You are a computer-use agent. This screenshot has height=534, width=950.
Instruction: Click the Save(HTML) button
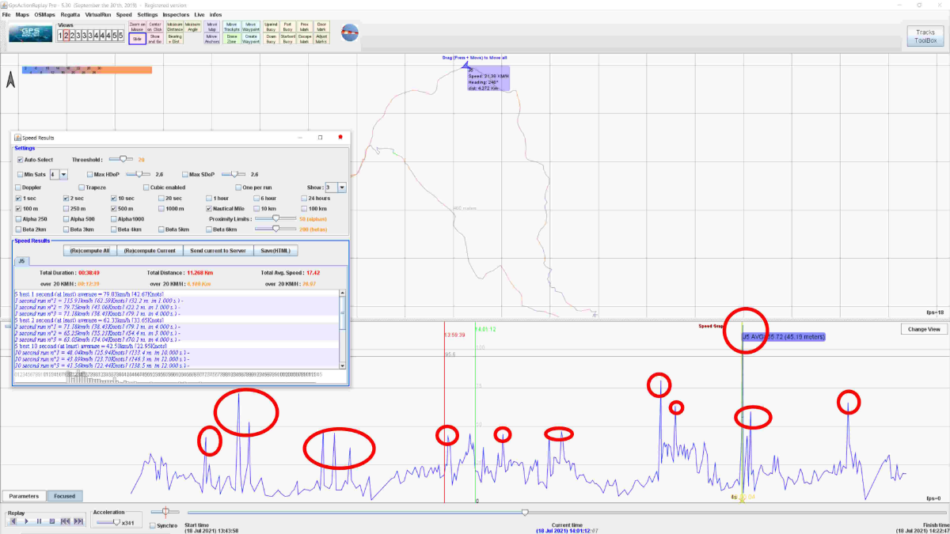point(275,251)
